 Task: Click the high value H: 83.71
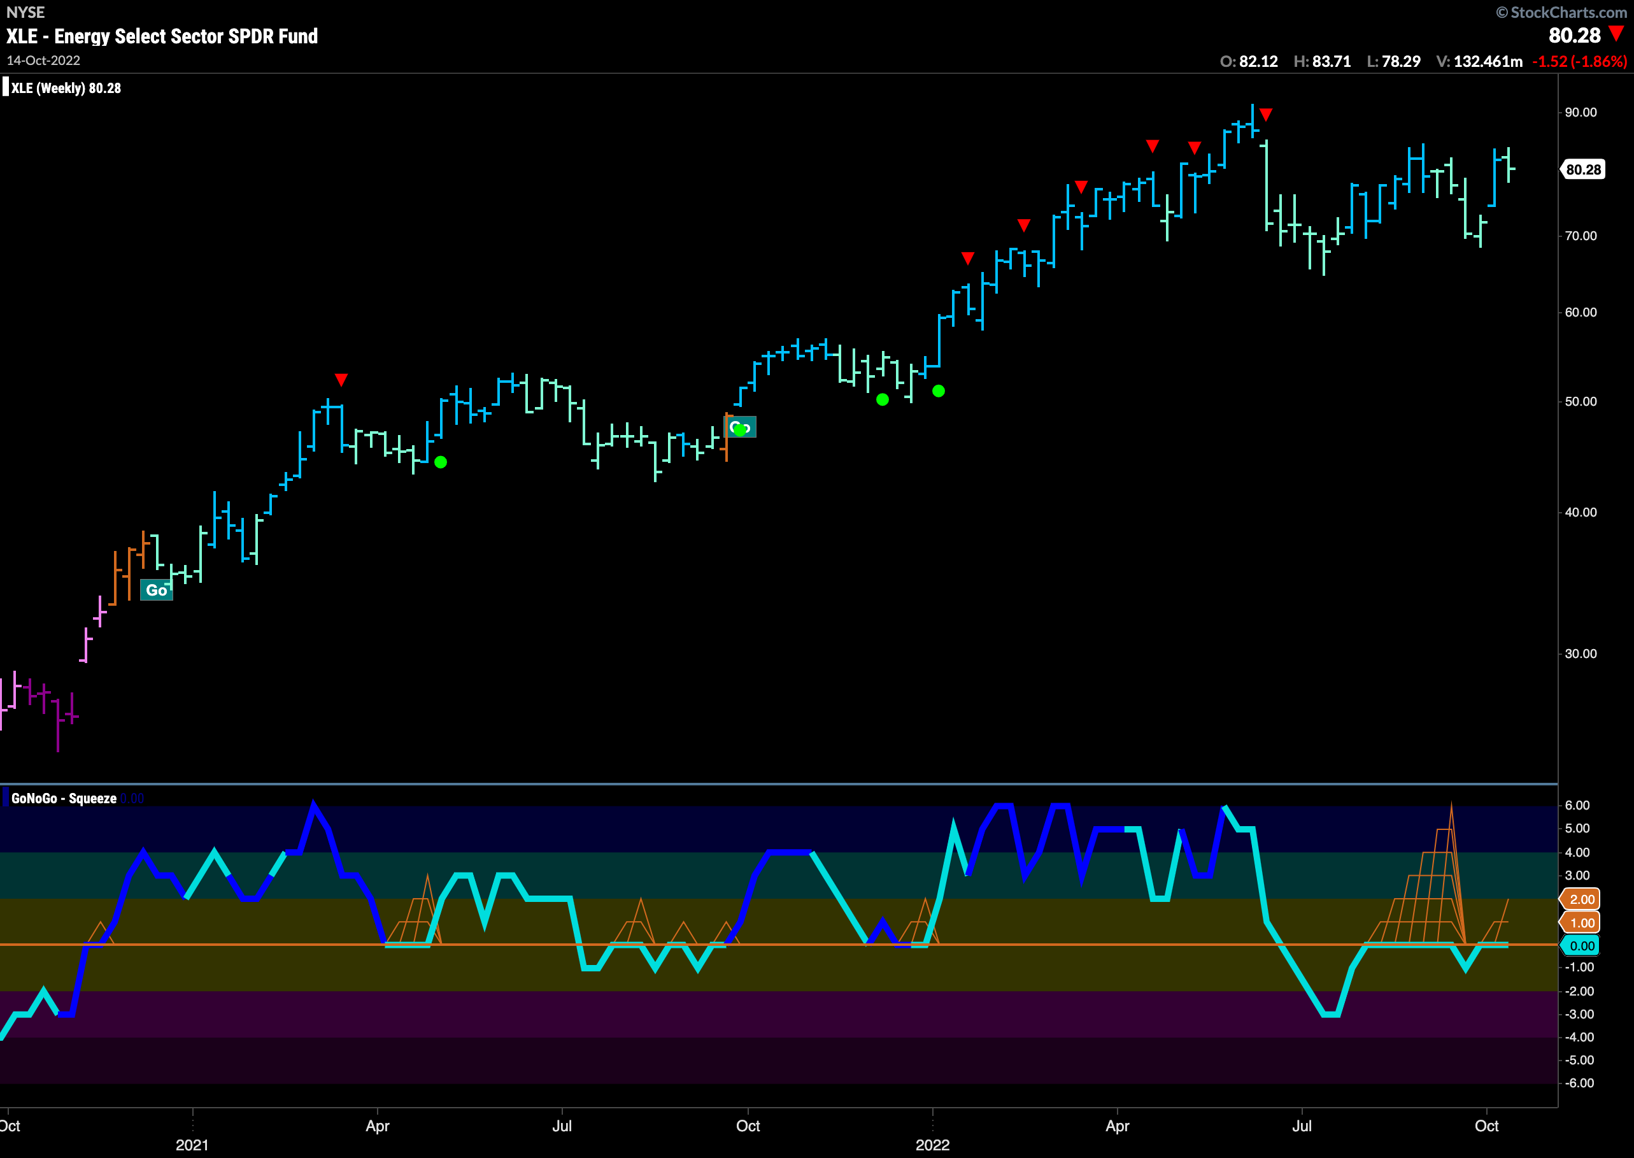tap(1323, 61)
